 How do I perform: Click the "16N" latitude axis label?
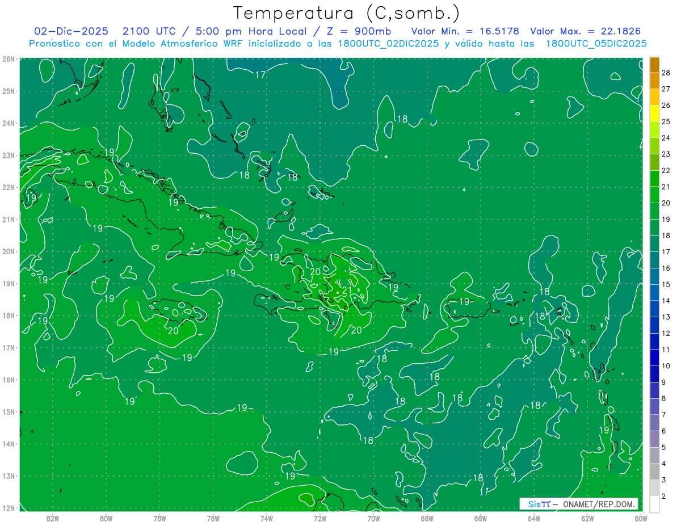[x=9, y=380]
